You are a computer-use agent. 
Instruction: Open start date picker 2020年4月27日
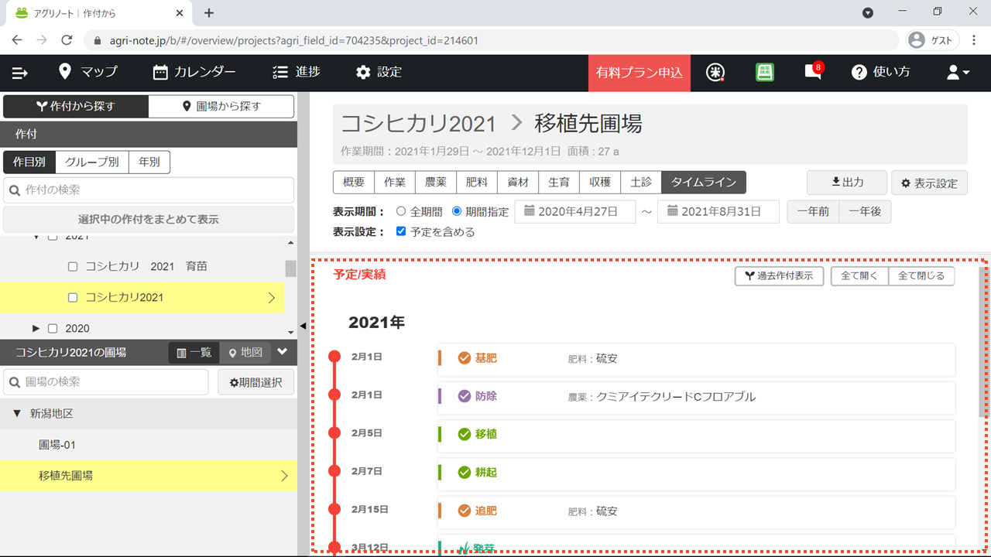click(x=574, y=211)
